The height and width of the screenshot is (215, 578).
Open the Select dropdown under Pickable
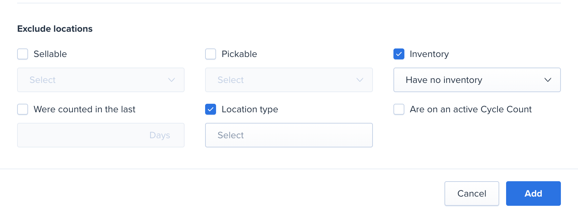pos(288,80)
